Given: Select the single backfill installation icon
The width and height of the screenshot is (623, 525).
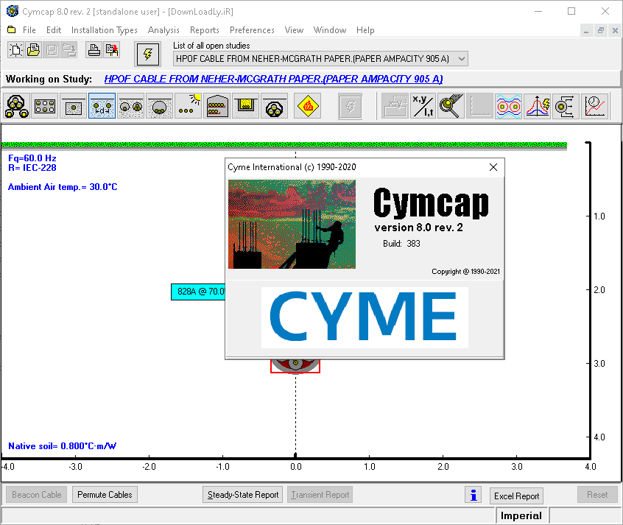Looking at the screenshot, I should 74,106.
